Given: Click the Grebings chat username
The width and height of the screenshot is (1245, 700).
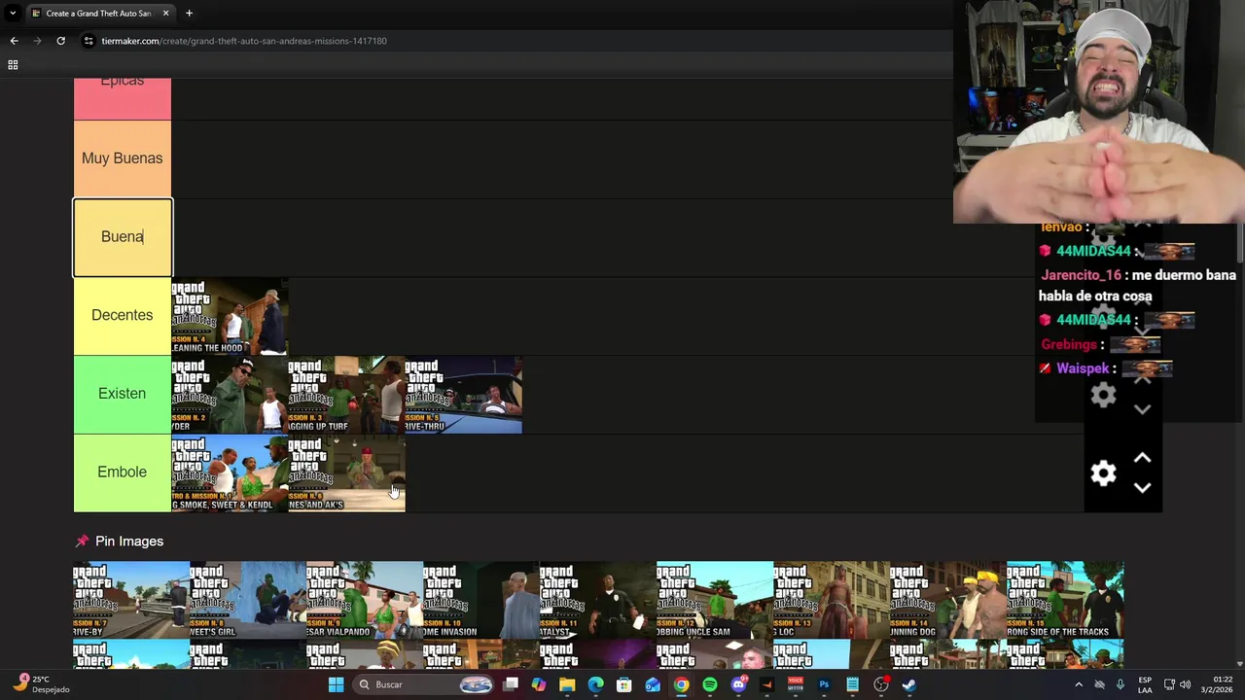Looking at the screenshot, I should coord(1069,344).
